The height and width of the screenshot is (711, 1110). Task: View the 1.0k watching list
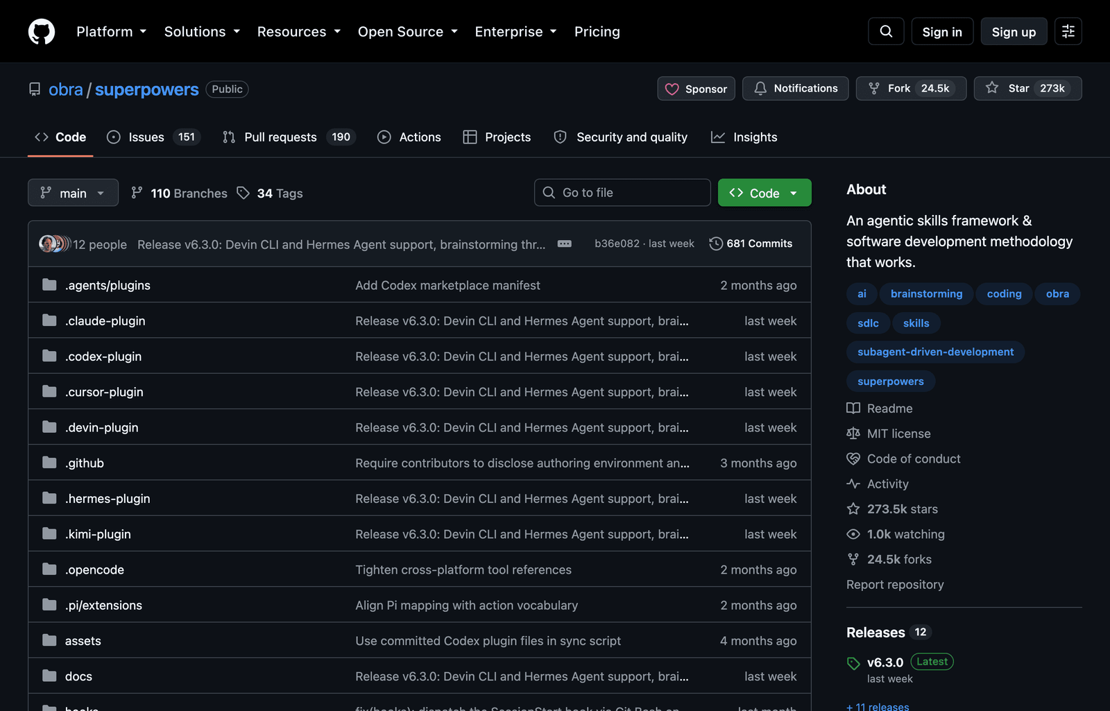(896, 534)
